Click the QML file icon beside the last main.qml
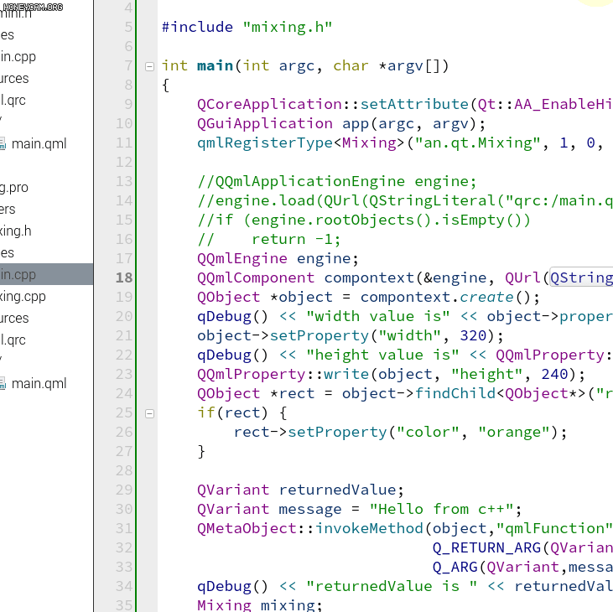 pos(3,384)
